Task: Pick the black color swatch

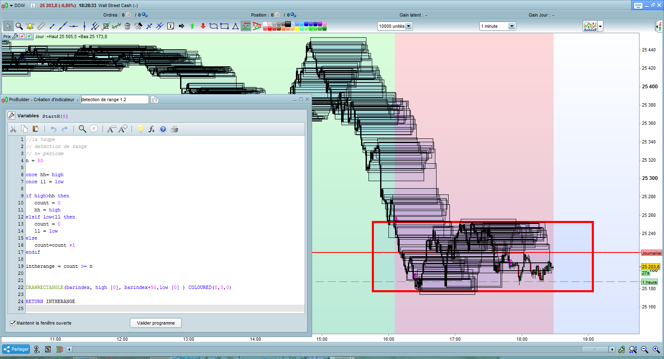Action: [x=288, y=24]
